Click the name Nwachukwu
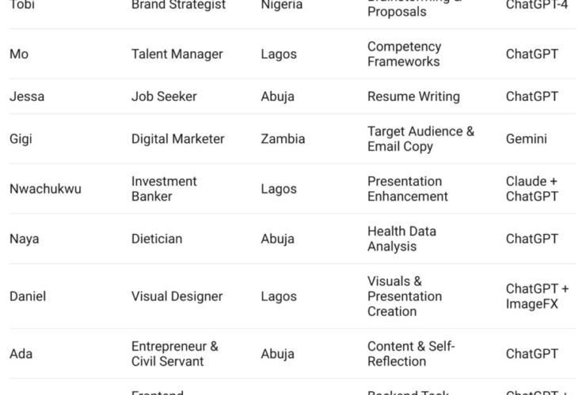Screen dimensions: 586x395 click(45, 189)
